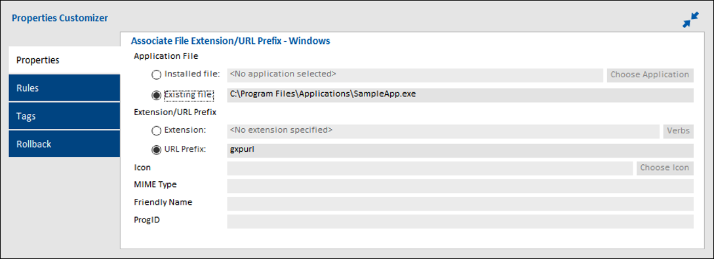Go to the Rollback tab
The width and height of the screenshot is (714, 259).
pyautogui.click(x=64, y=144)
